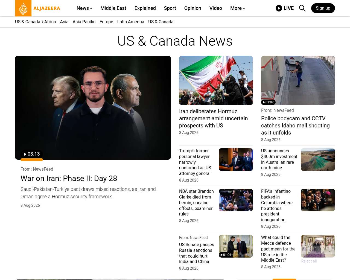Open NBA star Brandon Clarke article
Viewport: 350px width, 280px height.
(x=196, y=203)
